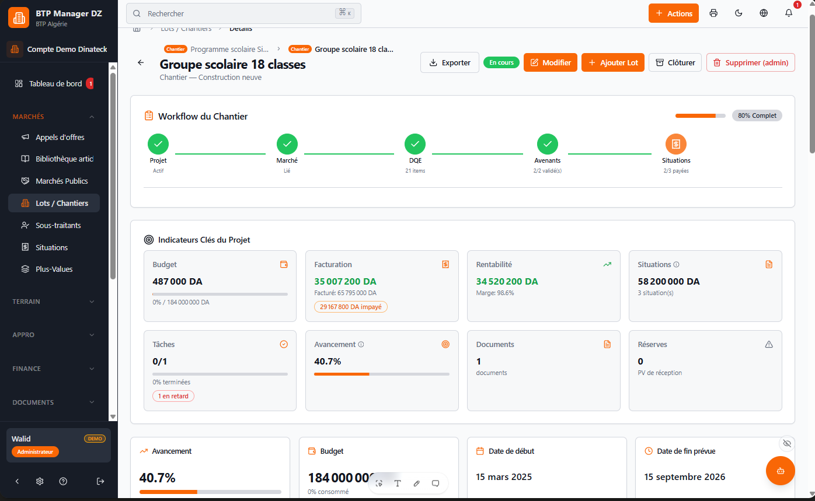The width and height of the screenshot is (815, 501).
Task: Click the Projet workflow step checkmark
Action: (158, 144)
